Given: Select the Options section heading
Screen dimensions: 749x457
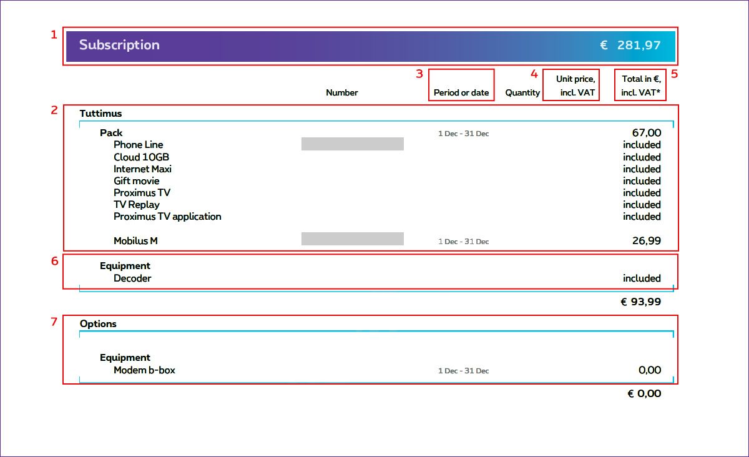Looking at the screenshot, I should [x=98, y=323].
